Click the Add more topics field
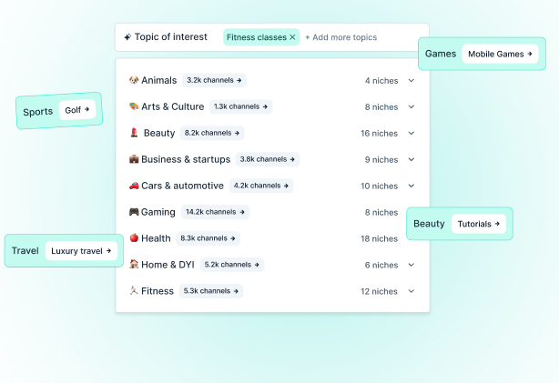The image size is (559, 383). click(340, 37)
